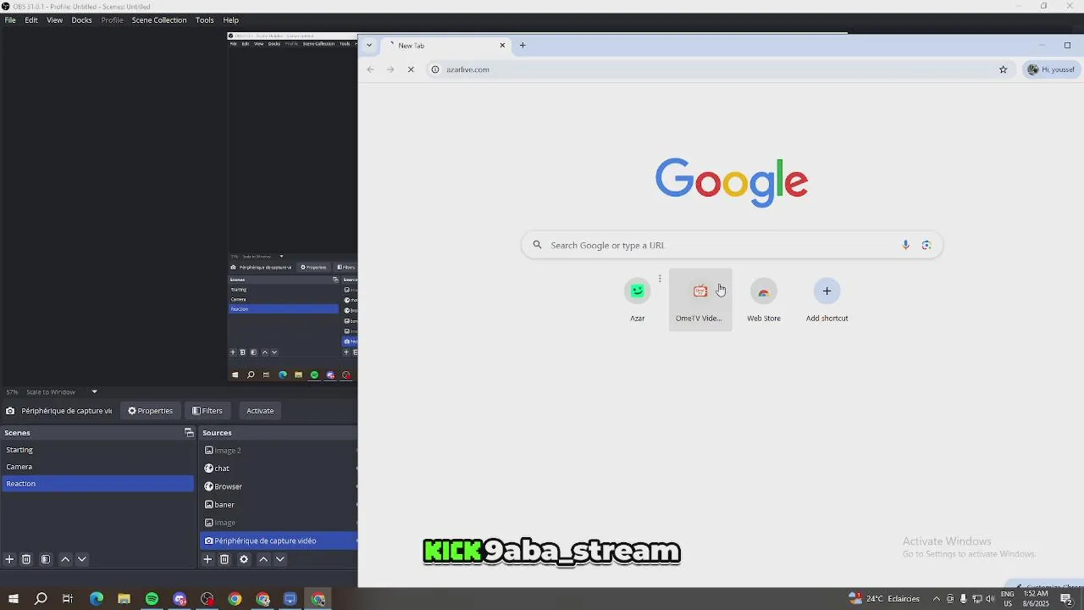
Task: View site information icon in address bar
Action: point(435,69)
